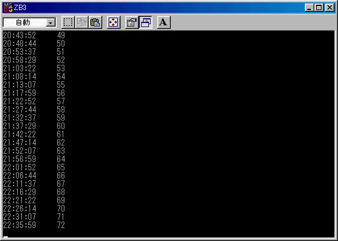Expand the font size dropdown arrow
The width and height of the screenshot is (338, 241).
(x=51, y=22)
